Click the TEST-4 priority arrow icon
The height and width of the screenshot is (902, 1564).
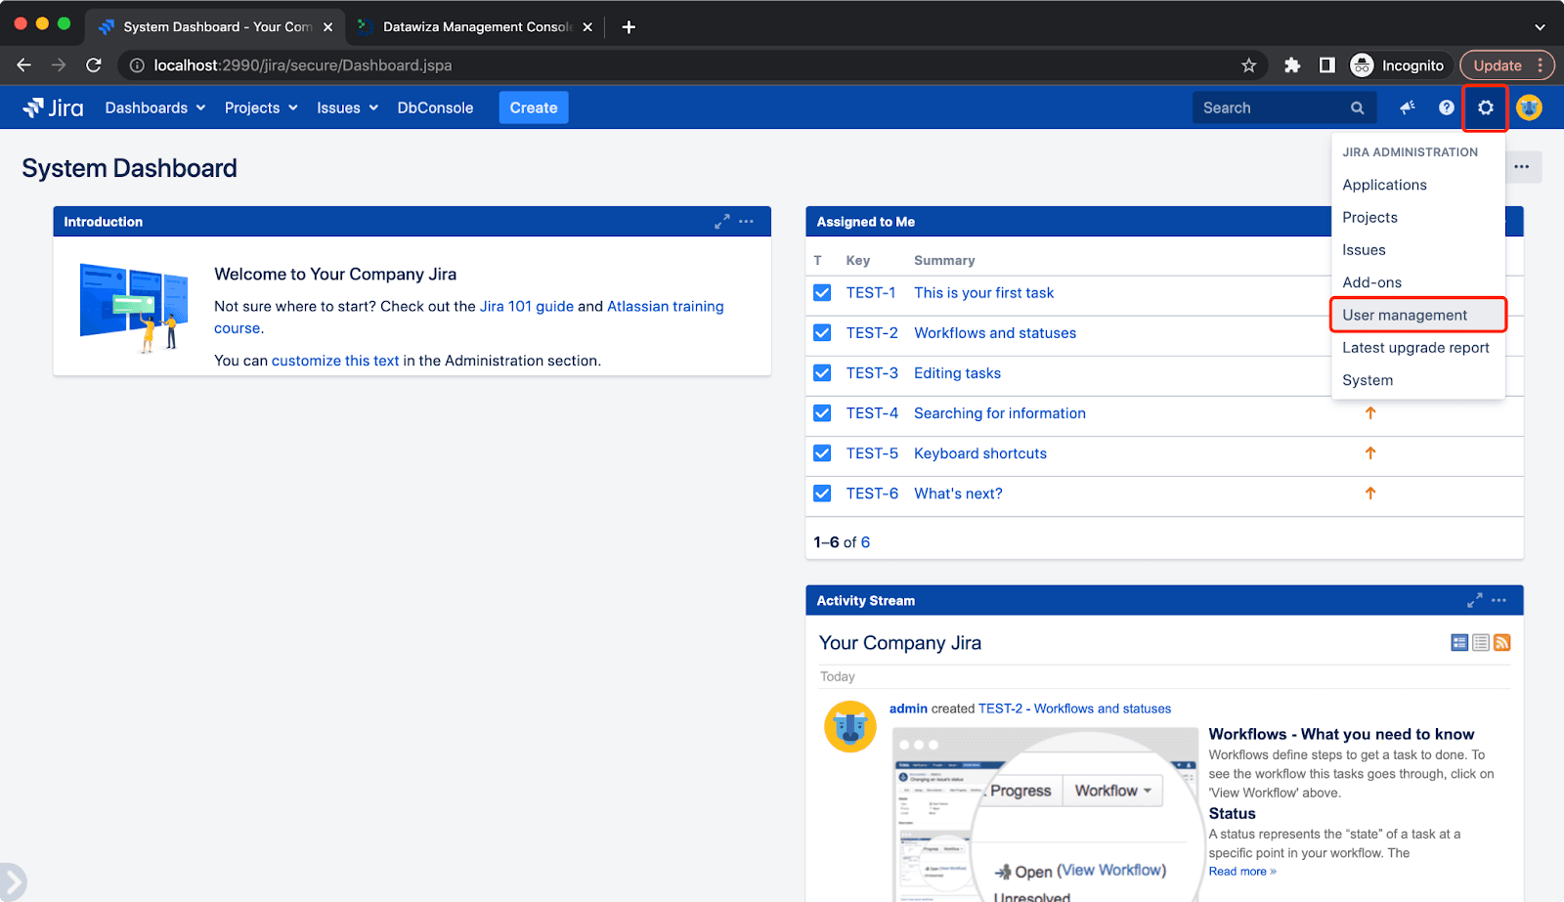point(1370,413)
